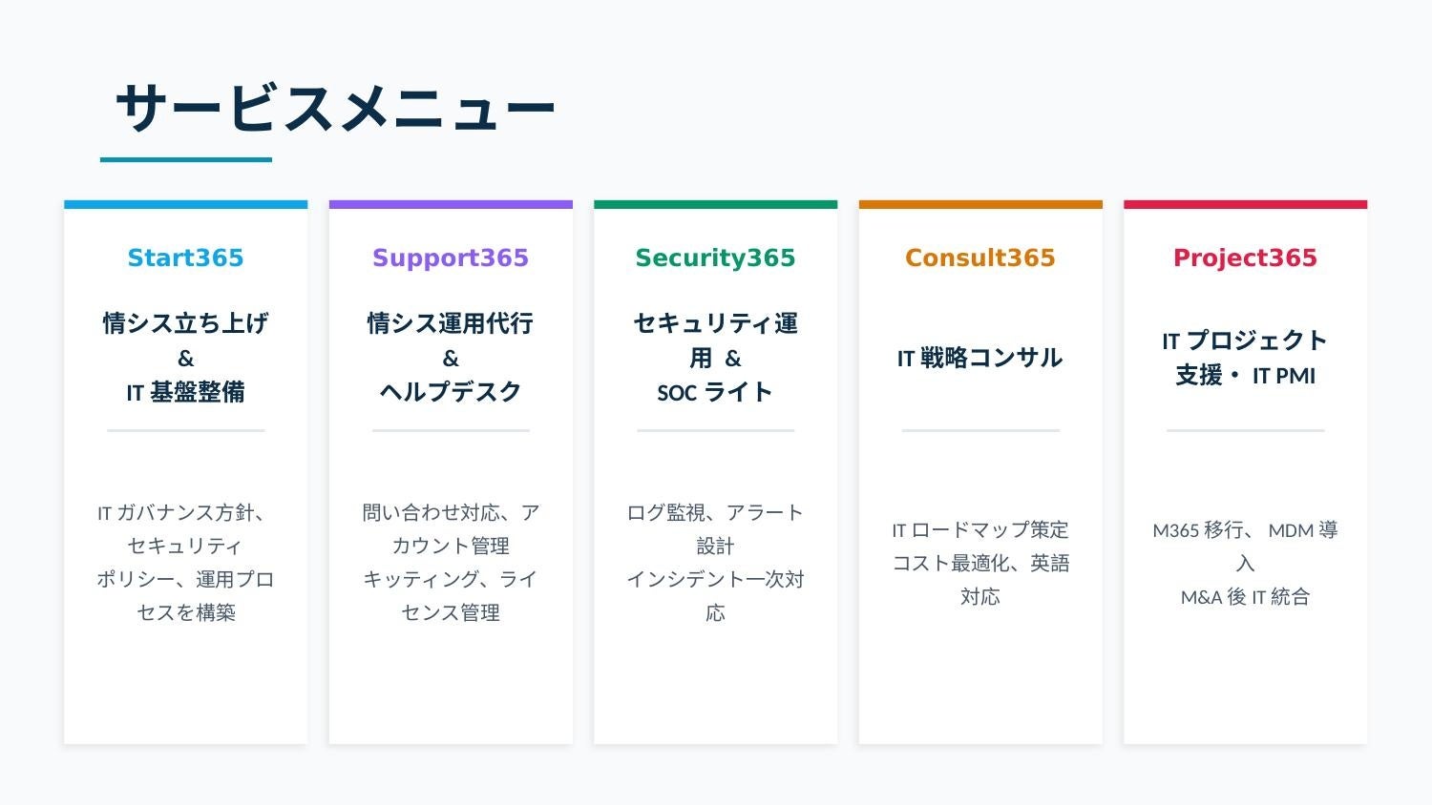This screenshot has width=1432, height=805.
Task: Click the purple bar atop the Support365 card
Action: pos(451,204)
